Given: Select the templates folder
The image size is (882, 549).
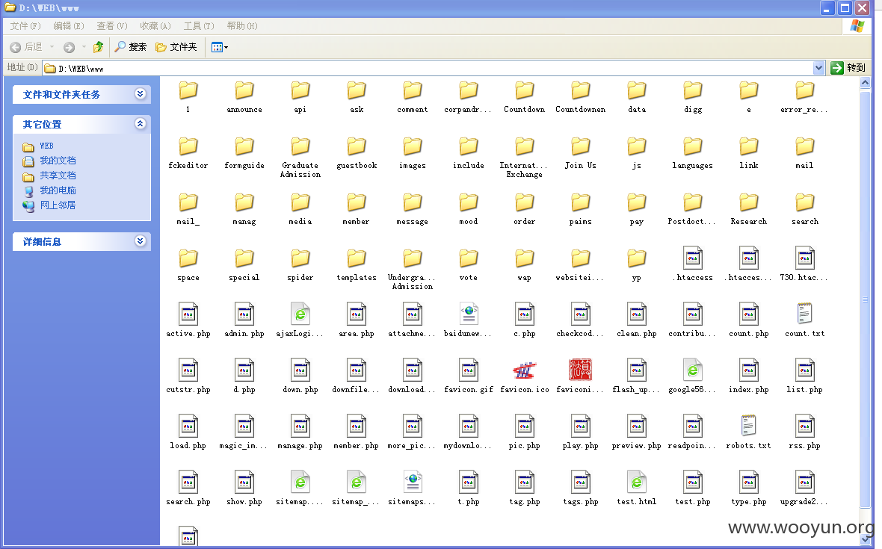Looking at the screenshot, I should click(x=357, y=265).
